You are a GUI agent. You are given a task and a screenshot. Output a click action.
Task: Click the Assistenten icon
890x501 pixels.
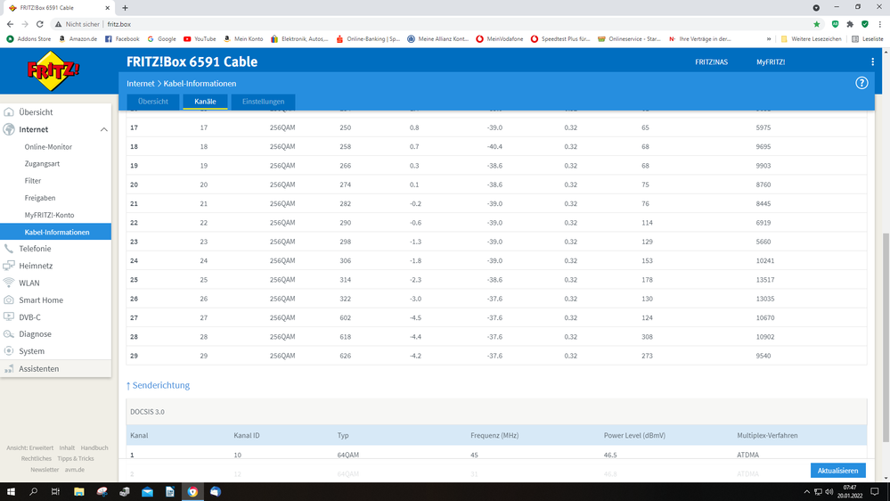(9, 369)
